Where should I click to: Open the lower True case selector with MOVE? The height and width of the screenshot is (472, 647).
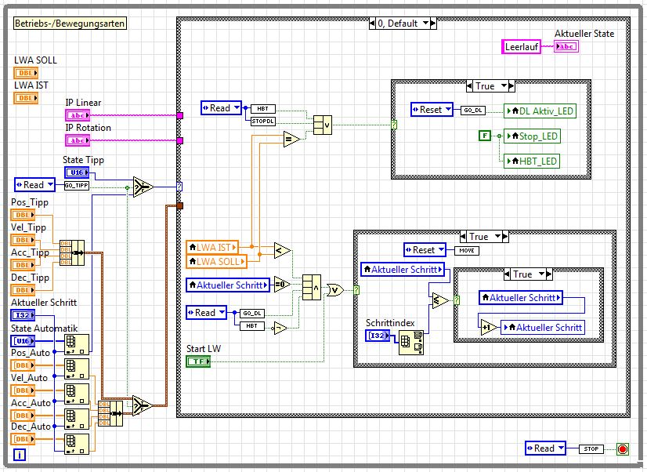[x=498, y=237]
